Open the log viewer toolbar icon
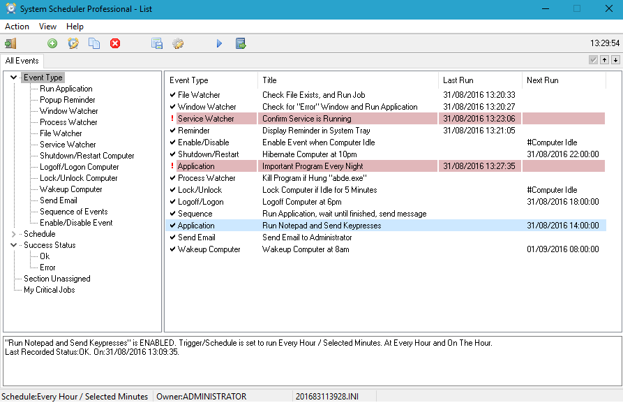Screen dimensions: 623x403 (157, 43)
